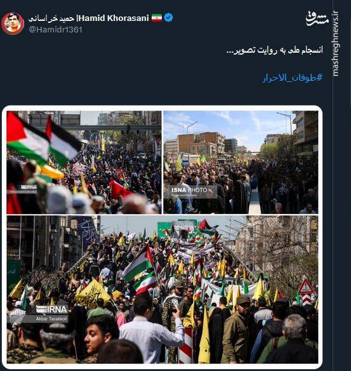Click the ISNA PHOTO watermark
The width and height of the screenshot is (351, 371).
click(189, 190)
